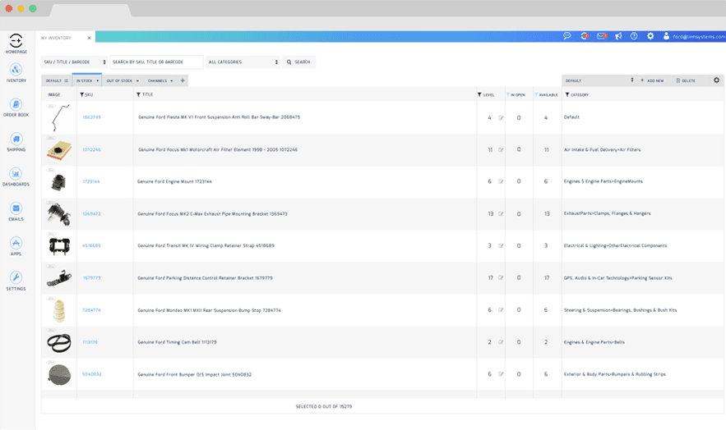Click into the search by SKU input field

tap(156, 62)
